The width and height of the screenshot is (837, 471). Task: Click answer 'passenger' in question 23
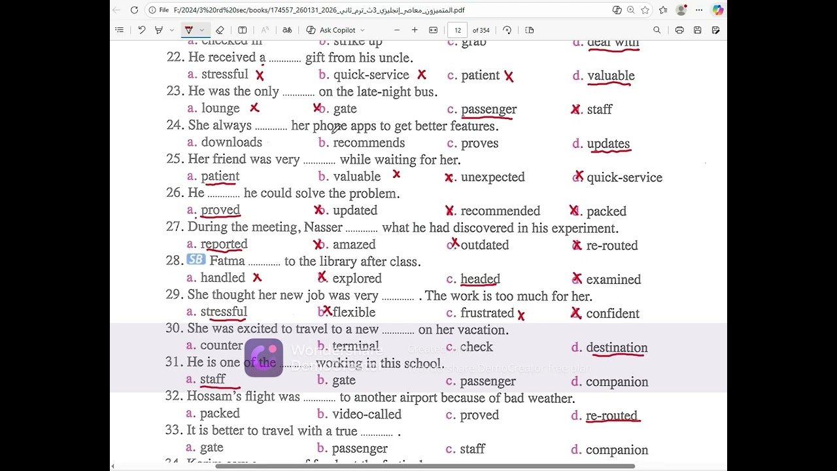488,109
